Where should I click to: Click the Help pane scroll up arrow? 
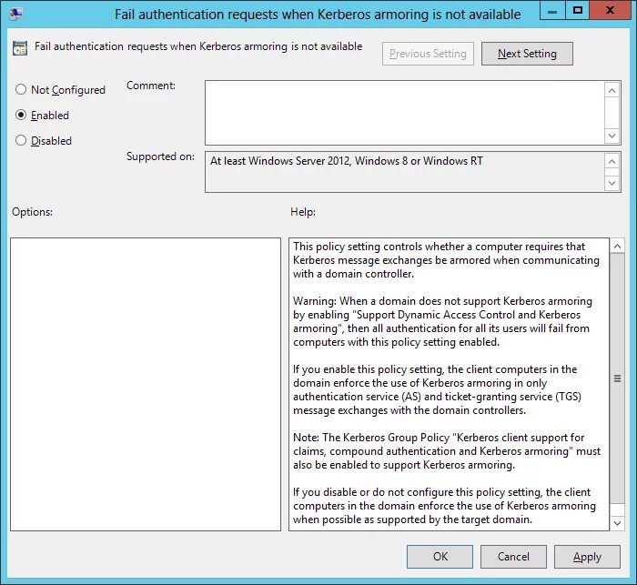tap(617, 247)
